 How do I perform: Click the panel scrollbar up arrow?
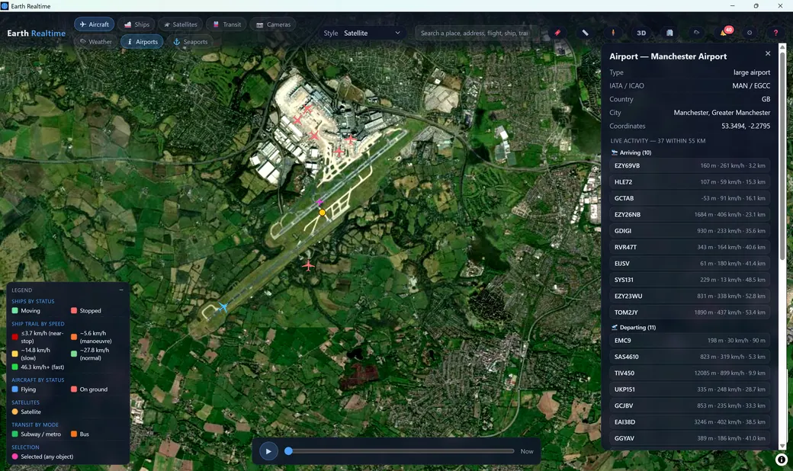point(783,47)
